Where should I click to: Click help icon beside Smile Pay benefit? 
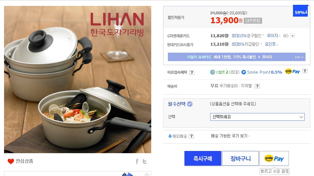(304, 71)
